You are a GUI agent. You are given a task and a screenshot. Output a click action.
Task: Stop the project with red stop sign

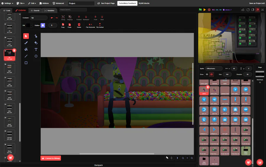tap(209, 10)
